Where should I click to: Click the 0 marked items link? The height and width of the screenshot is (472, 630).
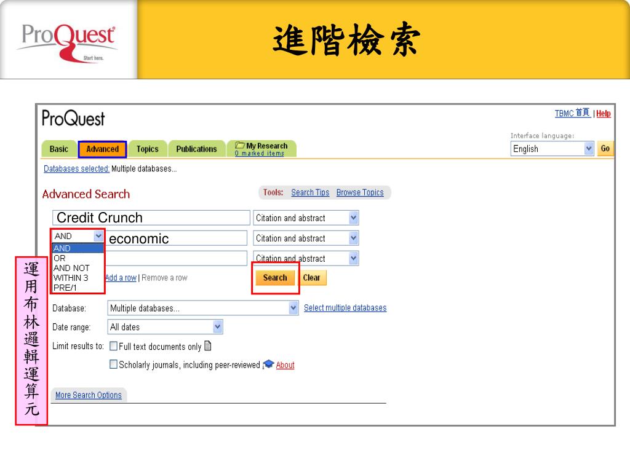click(260, 153)
